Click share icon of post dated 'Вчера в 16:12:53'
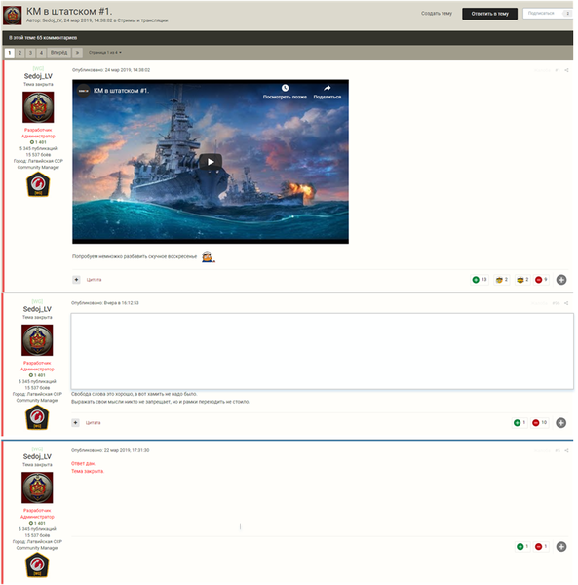 (566, 303)
